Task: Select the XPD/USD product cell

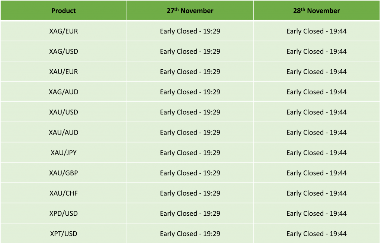Action: point(64,213)
